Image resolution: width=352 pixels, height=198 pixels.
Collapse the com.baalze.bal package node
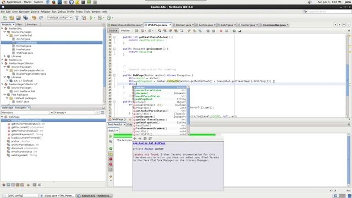7,35
